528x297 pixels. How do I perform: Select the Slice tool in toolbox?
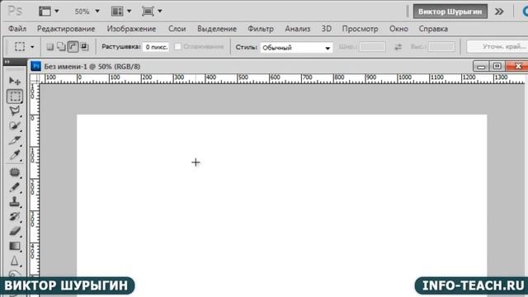tap(15, 140)
